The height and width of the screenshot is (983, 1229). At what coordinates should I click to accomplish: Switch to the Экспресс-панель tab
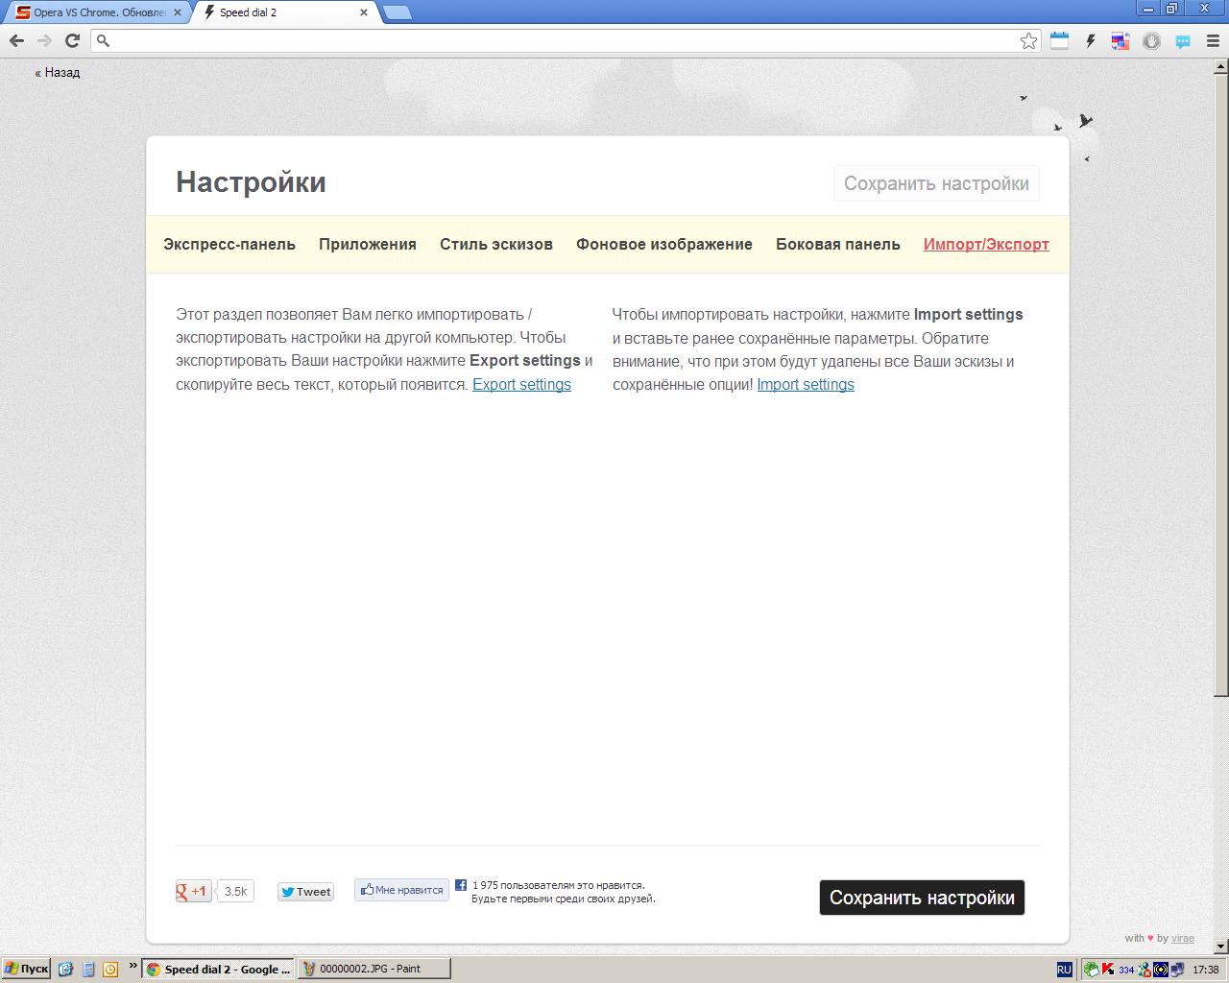229,244
